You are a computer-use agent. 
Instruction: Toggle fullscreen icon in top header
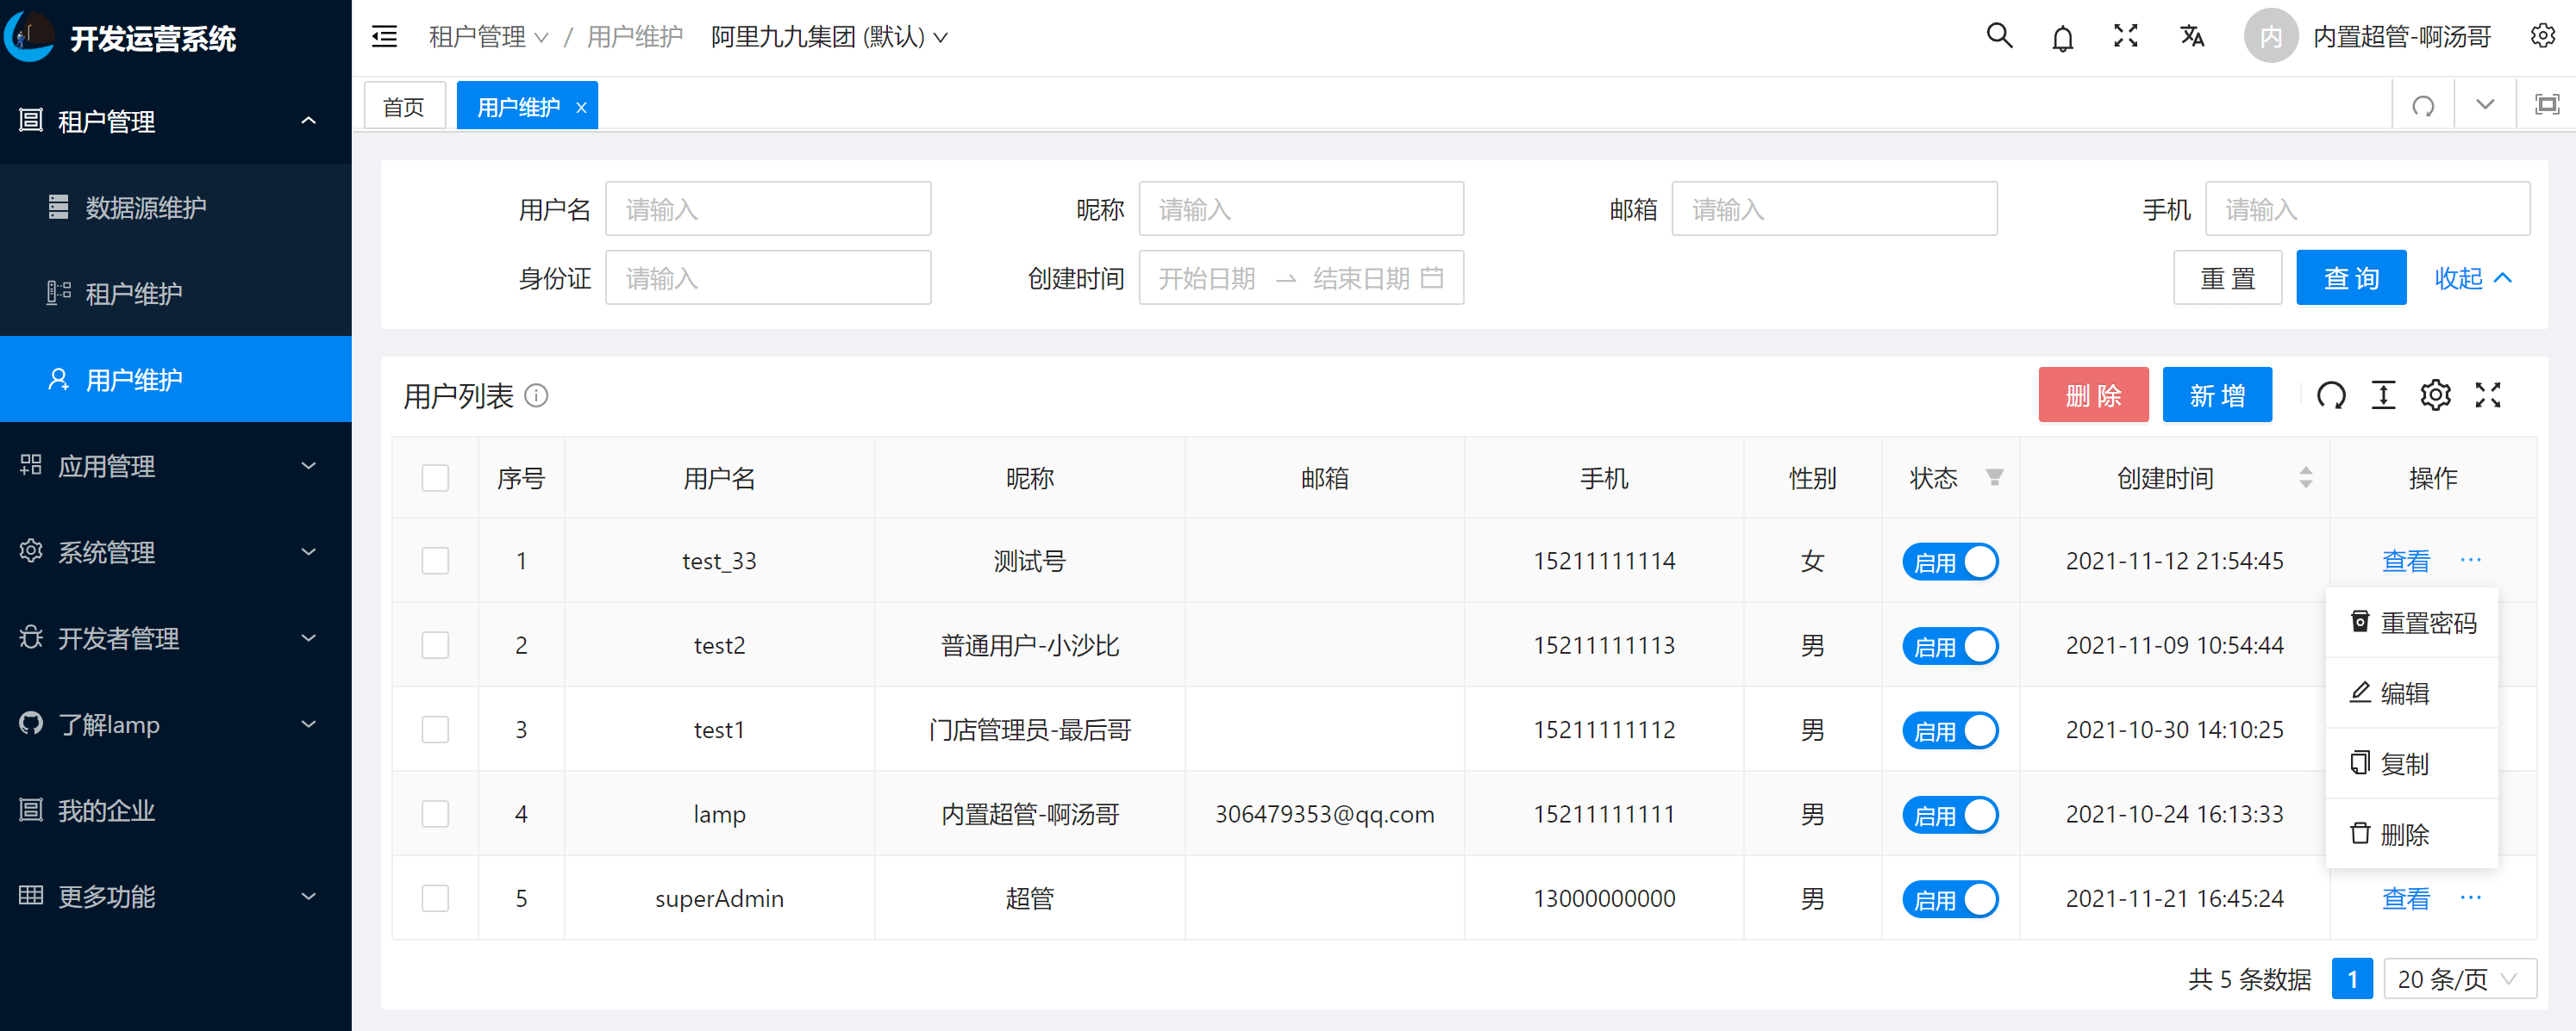[x=2125, y=37]
